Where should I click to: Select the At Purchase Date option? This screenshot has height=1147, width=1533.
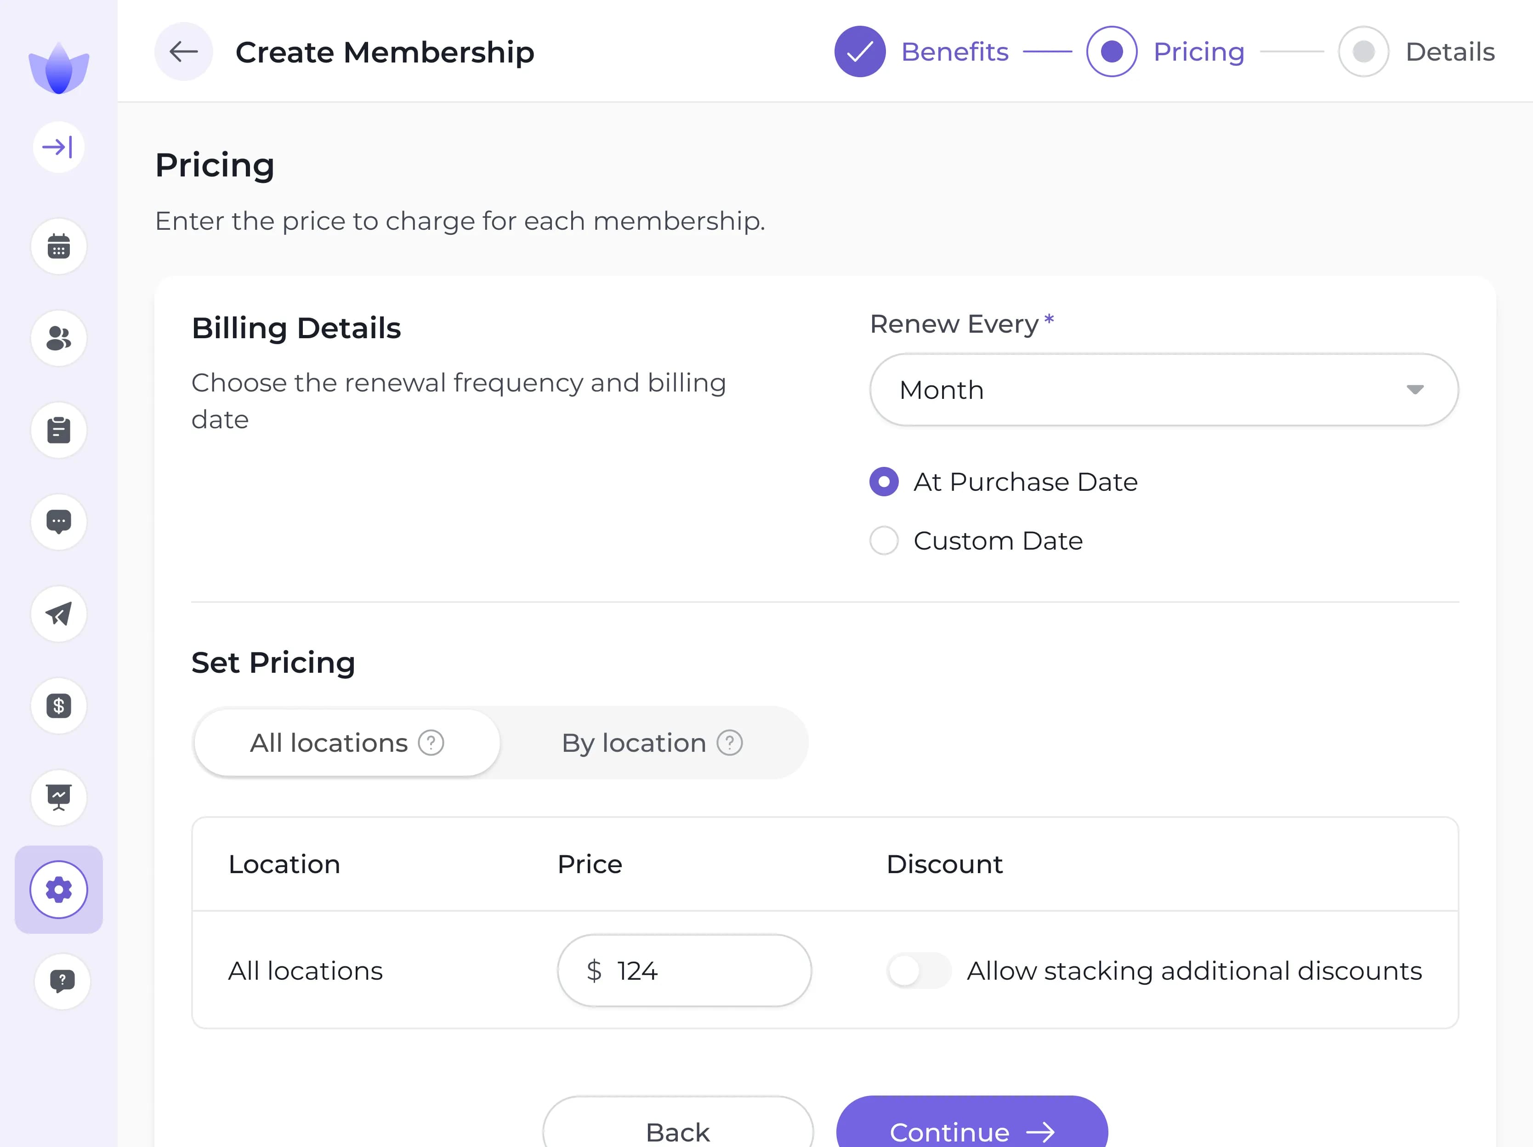coord(884,482)
